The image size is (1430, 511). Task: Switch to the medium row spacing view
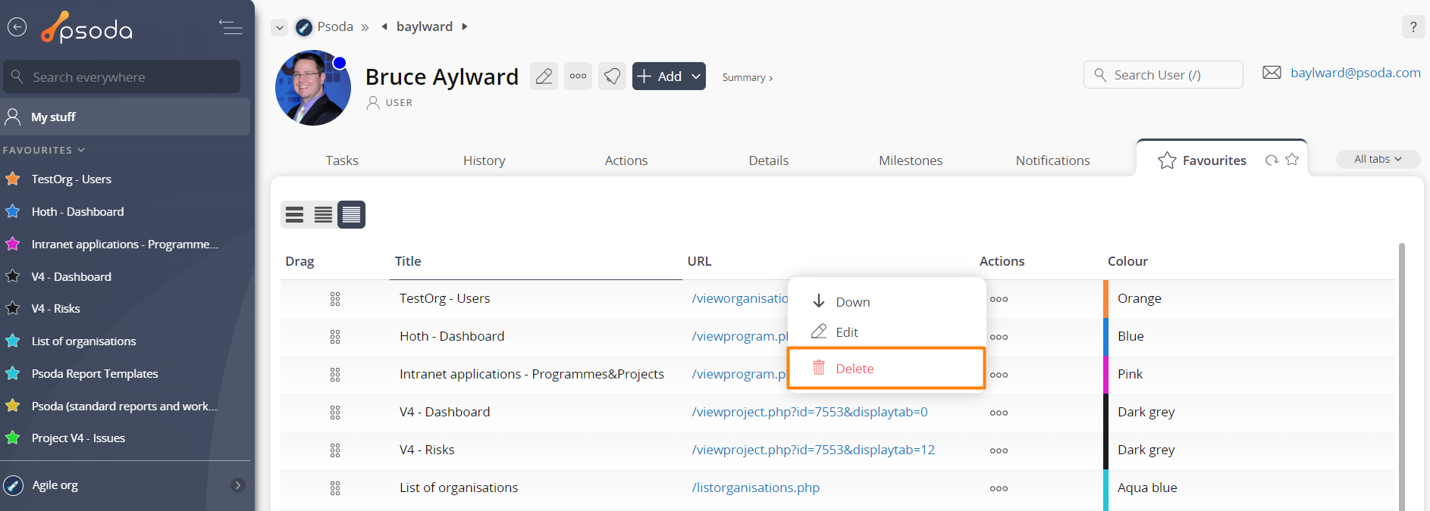[x=323, y=215]
